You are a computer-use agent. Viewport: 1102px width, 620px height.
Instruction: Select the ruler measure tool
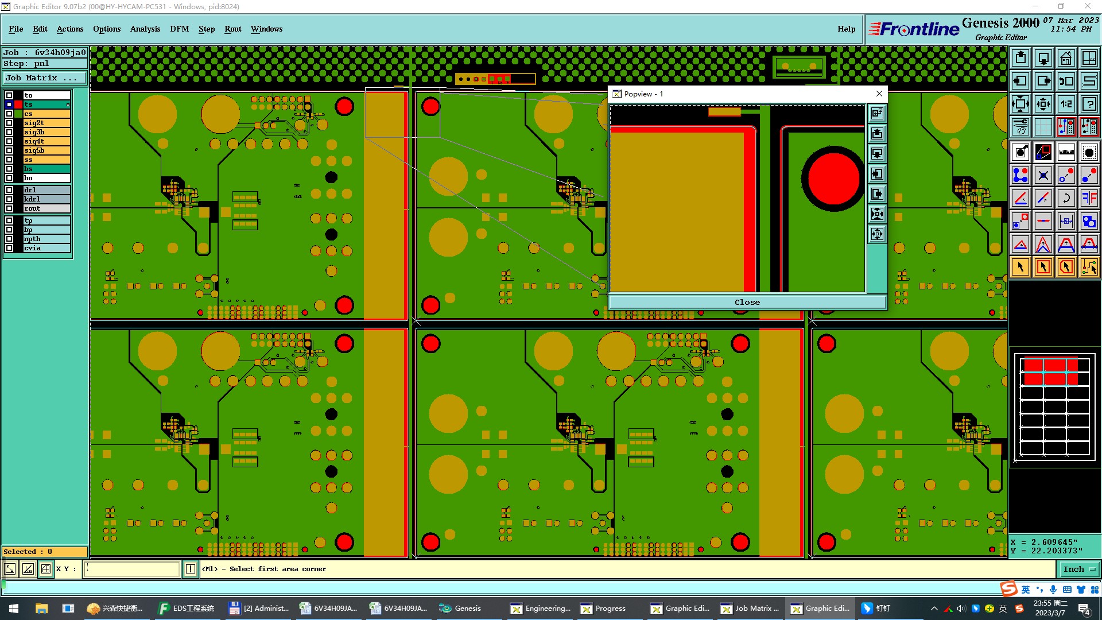[1066, 152]
